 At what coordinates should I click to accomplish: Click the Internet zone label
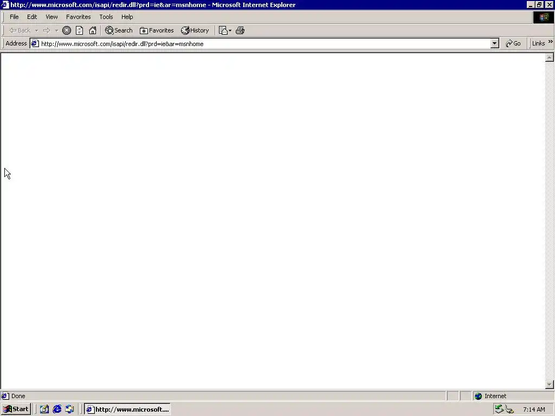pos(495,396)
